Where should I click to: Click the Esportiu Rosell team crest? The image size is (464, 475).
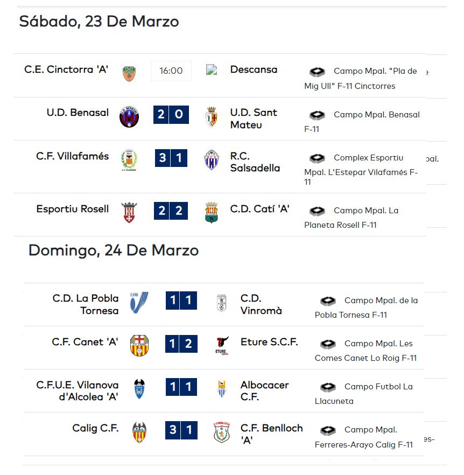[129, 212]
